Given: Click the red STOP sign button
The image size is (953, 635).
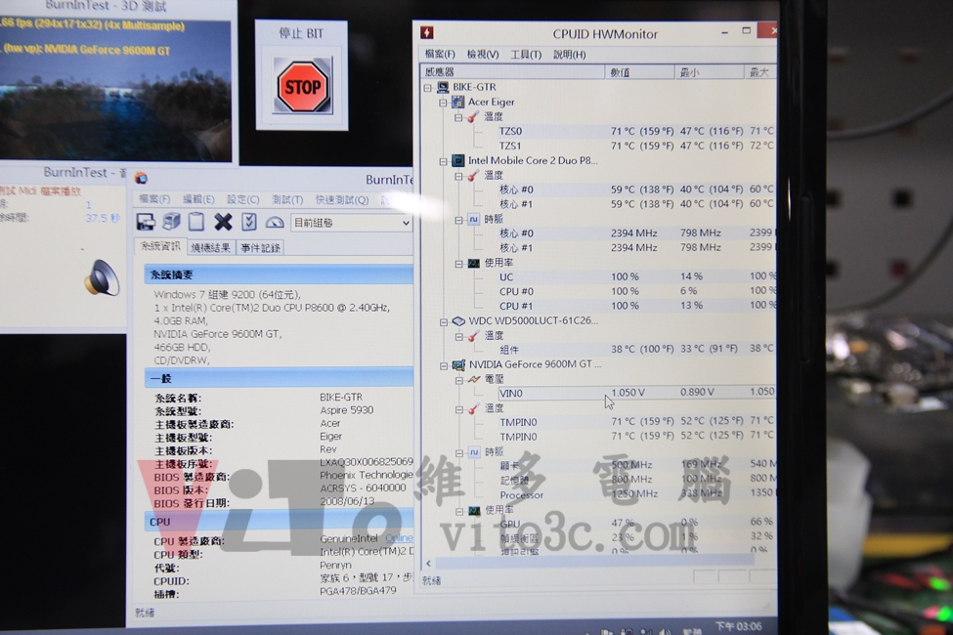Looking at the screenshot, I should [x=303, y=85].
